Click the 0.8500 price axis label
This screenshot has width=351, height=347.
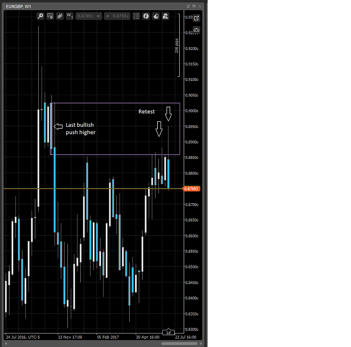(x=192, y=267)
